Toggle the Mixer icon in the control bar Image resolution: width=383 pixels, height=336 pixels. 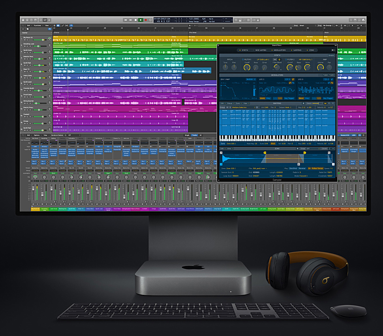pyautogui.click(x=45, y=20)
